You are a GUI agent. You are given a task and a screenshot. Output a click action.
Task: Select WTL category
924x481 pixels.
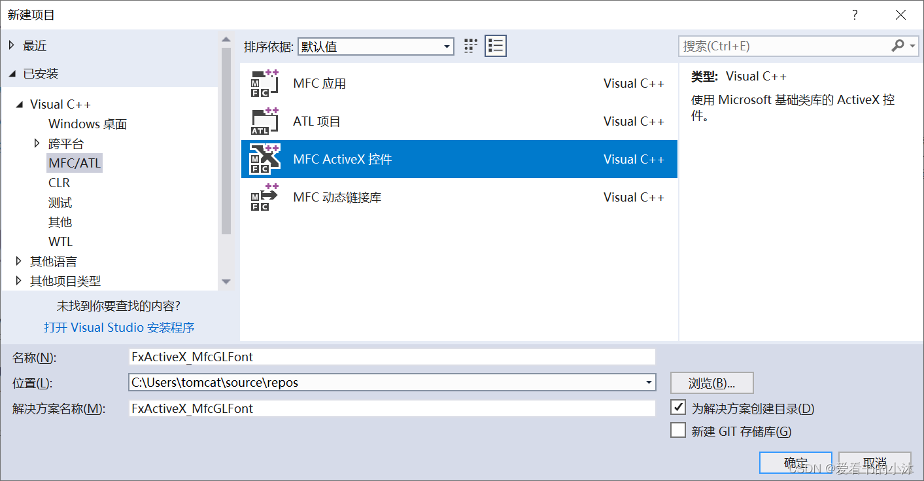pyautogui.click(x=60, y=241)
